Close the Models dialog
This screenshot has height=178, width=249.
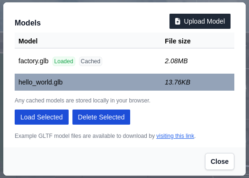220,161
